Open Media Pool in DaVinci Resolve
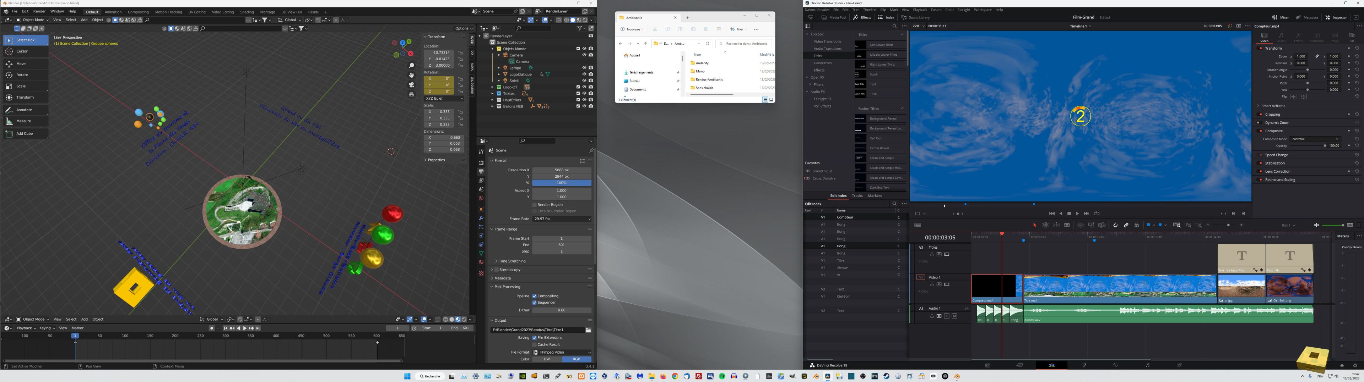 coord(834,17)
